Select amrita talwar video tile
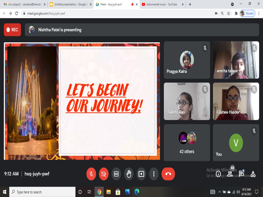This screenshot has height=197, width=263. pos(236,60)
